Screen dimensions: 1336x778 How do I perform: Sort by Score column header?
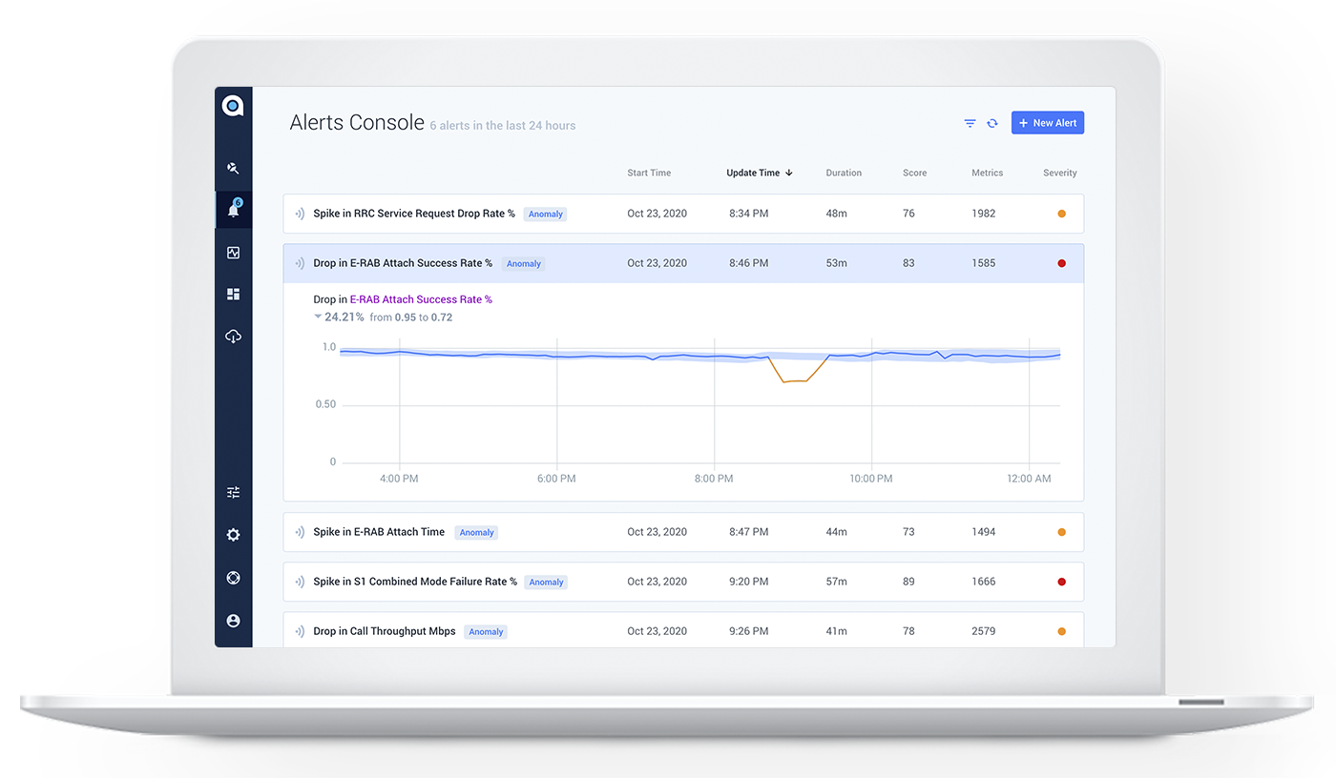[x=914, y=173]
